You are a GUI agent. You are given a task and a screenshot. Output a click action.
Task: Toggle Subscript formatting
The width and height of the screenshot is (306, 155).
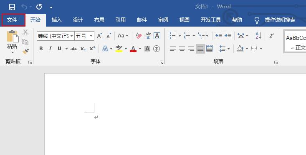83,49
